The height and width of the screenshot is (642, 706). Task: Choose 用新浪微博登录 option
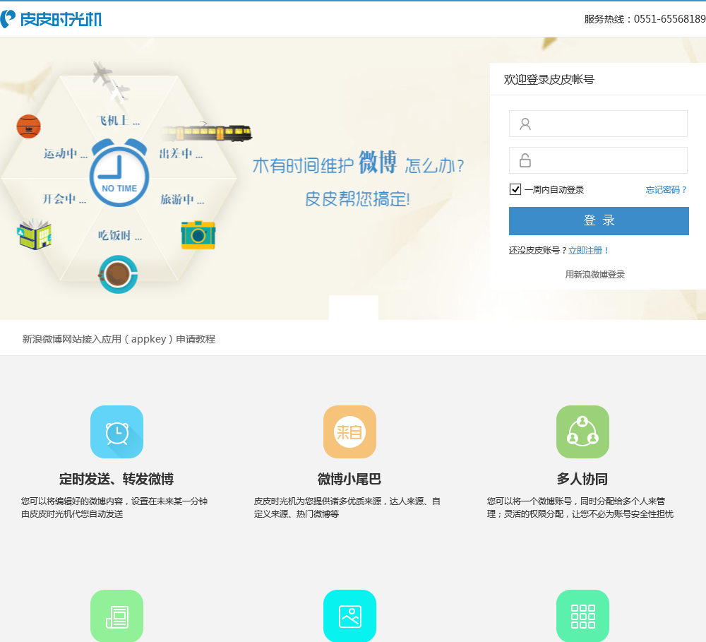[594, 274]
